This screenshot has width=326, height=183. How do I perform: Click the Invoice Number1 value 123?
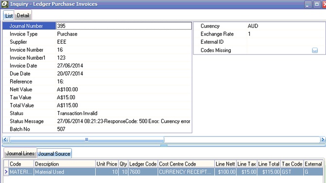tap(61, 58)
